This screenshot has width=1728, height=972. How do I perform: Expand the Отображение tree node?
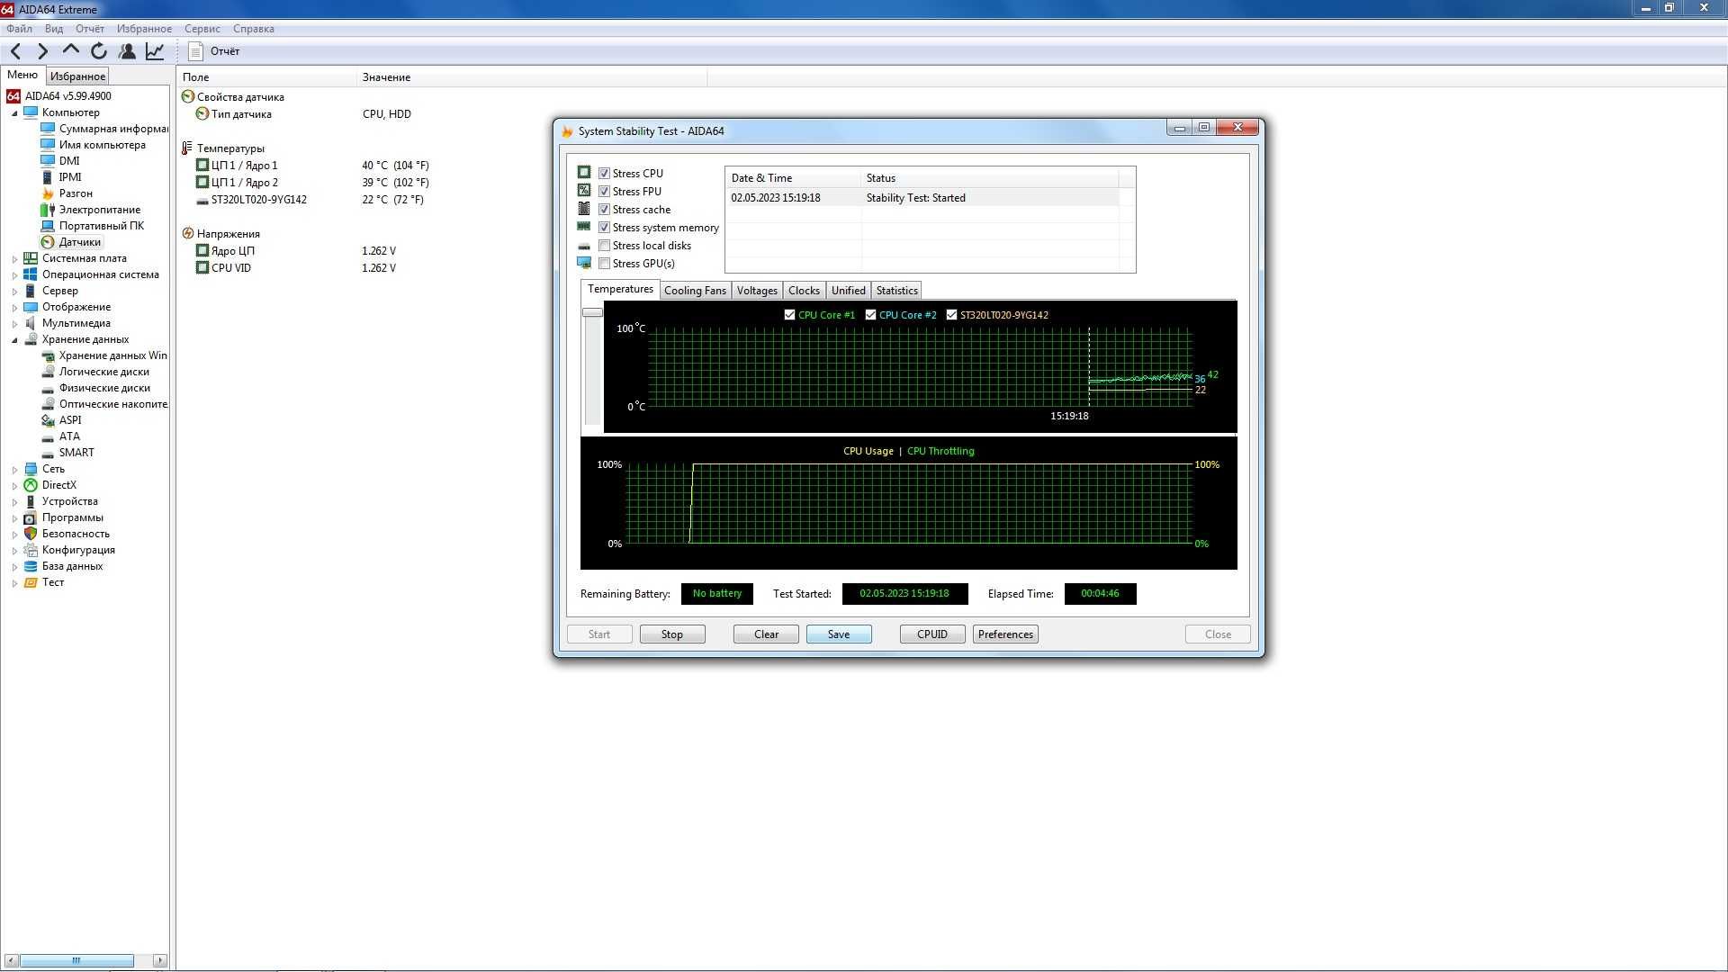pyautogui.click(x=14, y=308)
